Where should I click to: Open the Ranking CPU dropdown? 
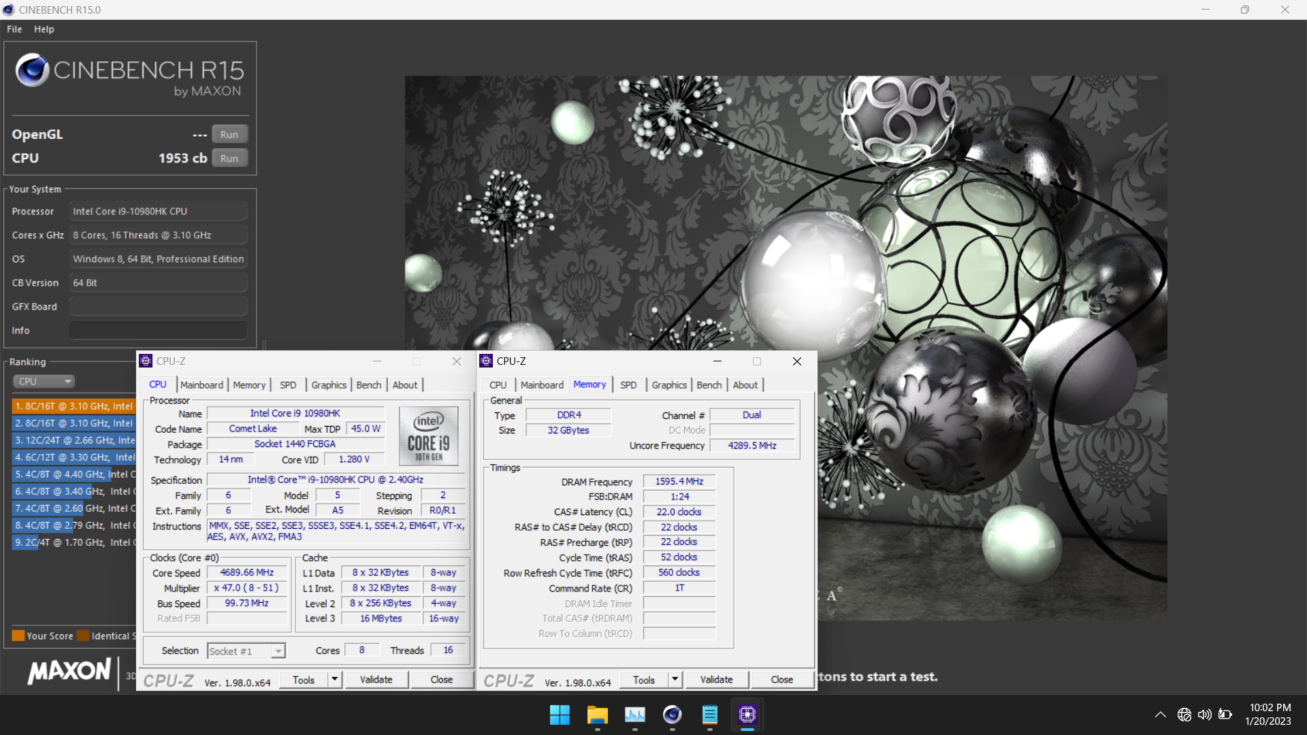pos(44,381)
